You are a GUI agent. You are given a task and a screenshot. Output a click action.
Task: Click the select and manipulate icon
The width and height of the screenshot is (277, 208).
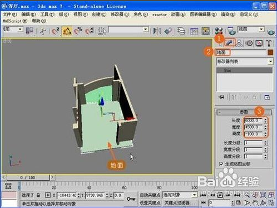(x=43, y=31)
